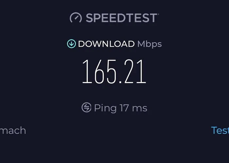Click the DOWNLOAD label
Image resolution: width=229 pixels, height=163 pixels.
click(106, 44)
